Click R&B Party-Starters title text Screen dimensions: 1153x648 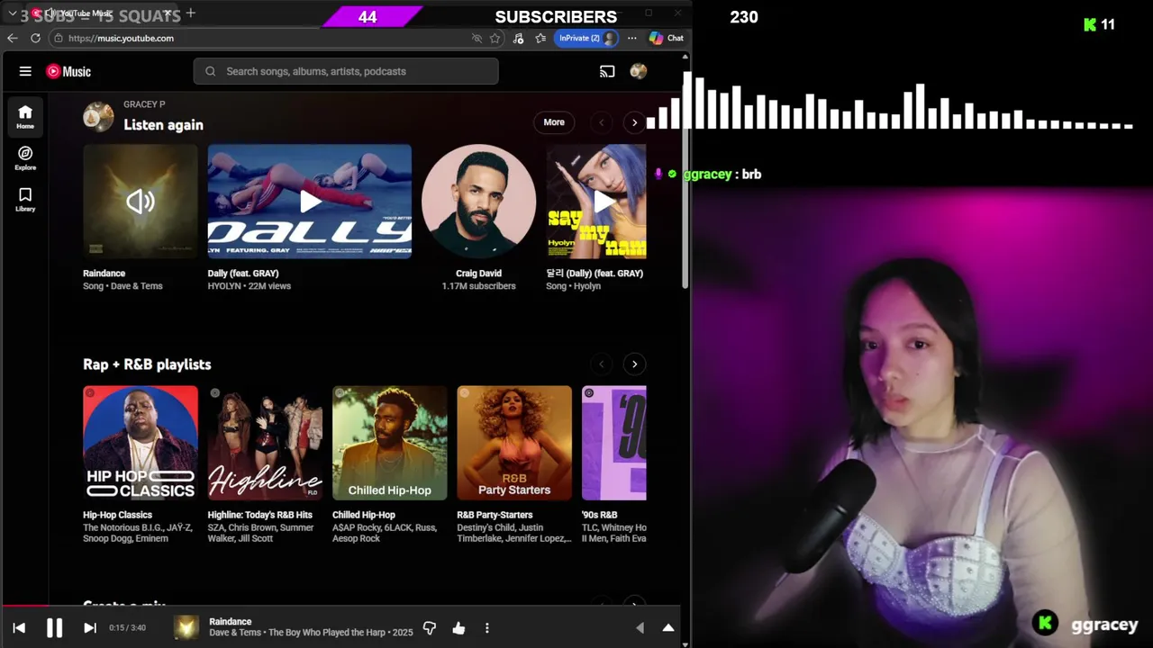pos(494,515)
